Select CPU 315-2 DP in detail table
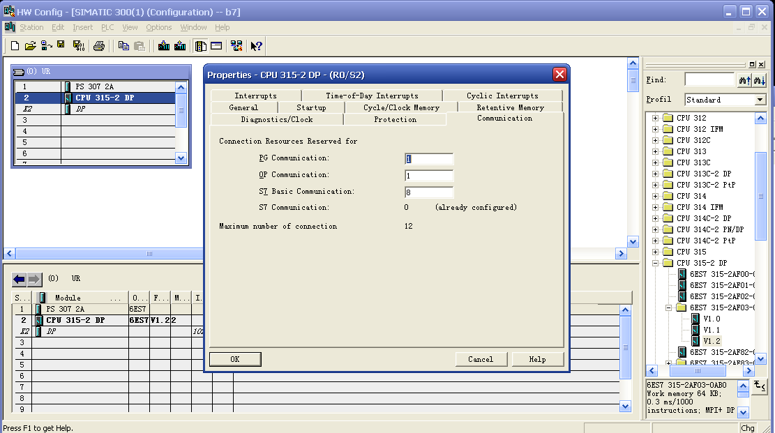 75,320
